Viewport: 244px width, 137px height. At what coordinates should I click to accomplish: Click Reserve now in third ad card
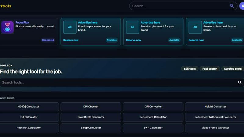point(196,40)
